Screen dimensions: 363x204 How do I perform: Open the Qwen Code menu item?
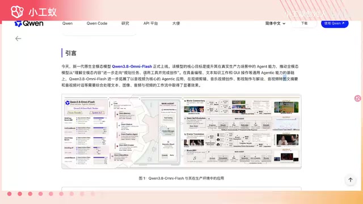pos(97,23)
